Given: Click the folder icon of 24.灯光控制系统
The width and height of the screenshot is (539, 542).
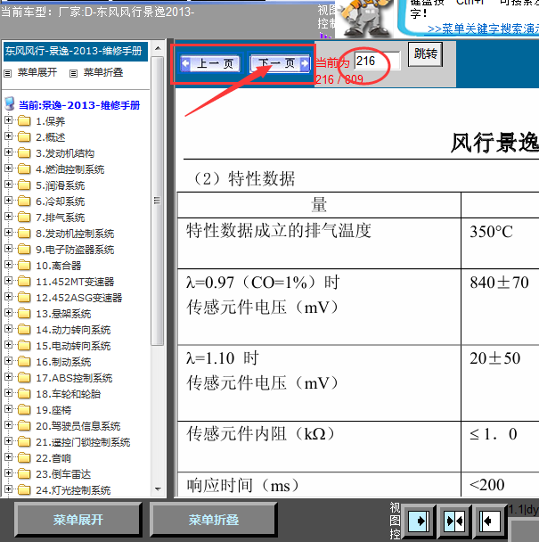Looking at the screenshot, I should [24, 489].
